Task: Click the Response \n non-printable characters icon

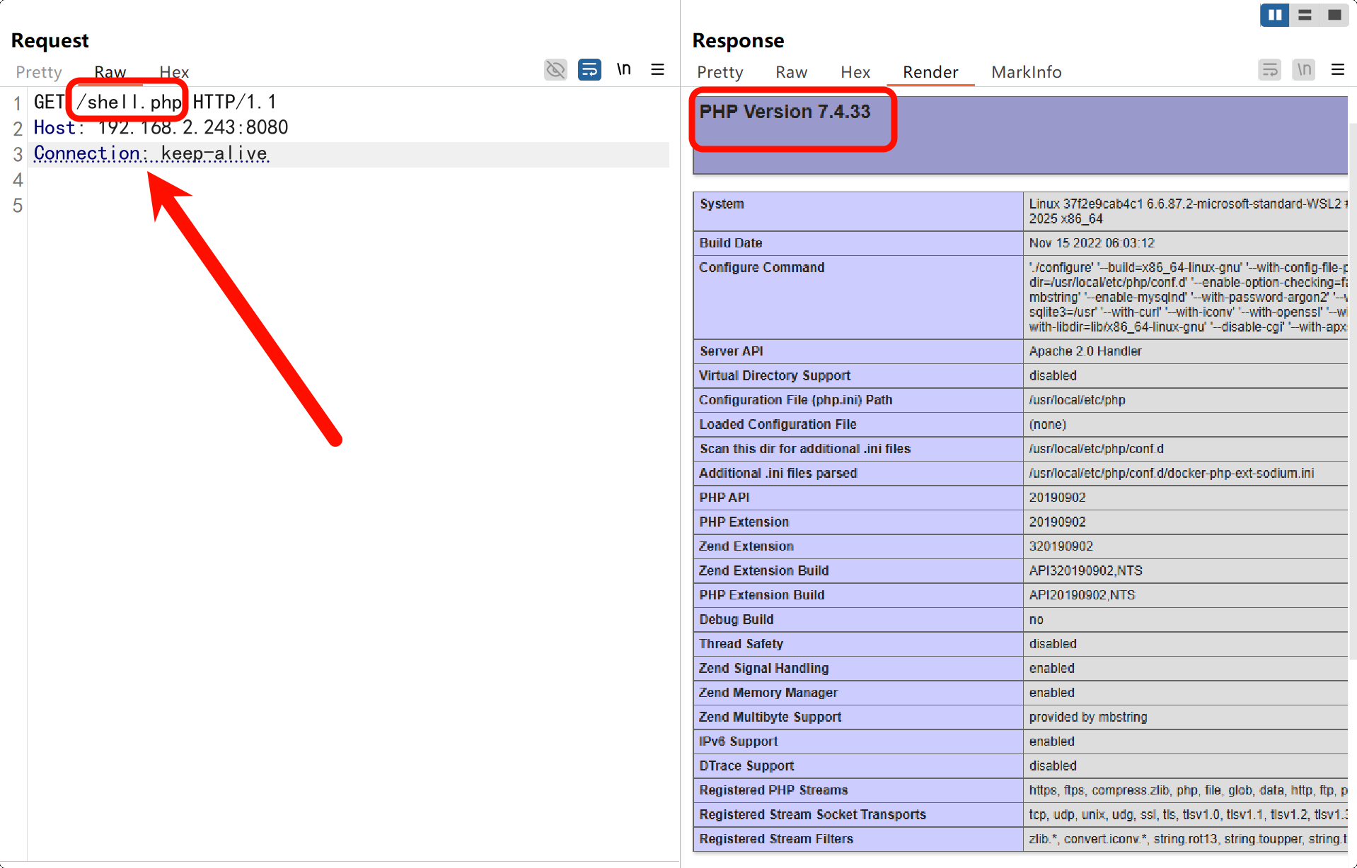Action: tap(1303, 69)
